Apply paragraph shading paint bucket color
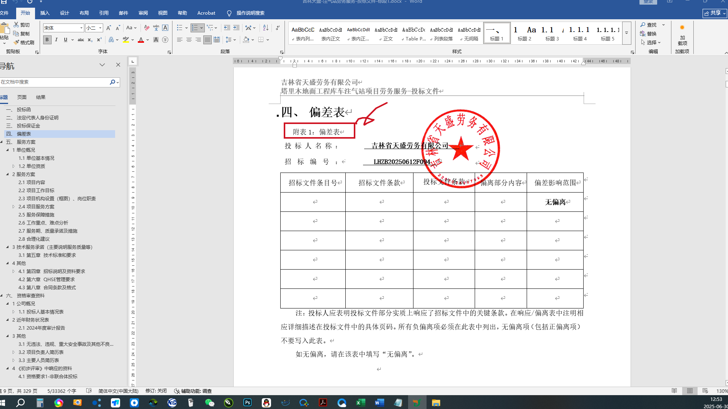Screen dimensions: 728x409 [246, 40]
